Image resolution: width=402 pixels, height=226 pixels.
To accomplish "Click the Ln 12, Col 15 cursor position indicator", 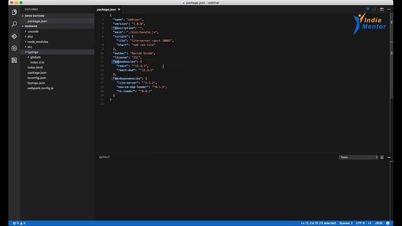I will tap(318, 223).
